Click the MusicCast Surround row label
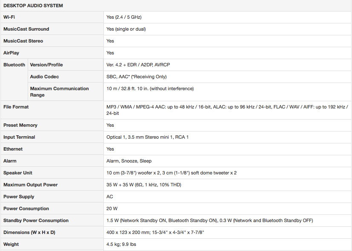The width and height of the screenshot is (352, 251). point(26,29)
